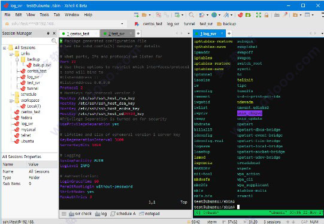This screenshot has width=324, height=224.
Task: Click the green Xftp file transfer icon
Action: pyautogui.click(x=248, y=15)
